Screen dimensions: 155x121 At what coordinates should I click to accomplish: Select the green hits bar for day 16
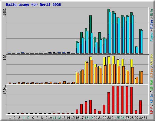point(77,44)
